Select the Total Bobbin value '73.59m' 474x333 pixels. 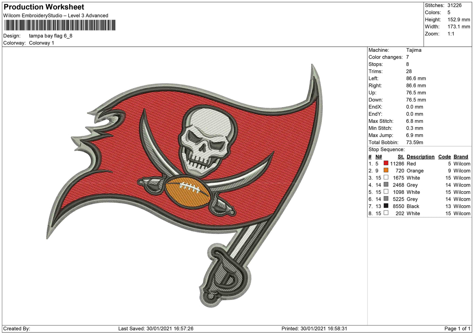point(415,142)
